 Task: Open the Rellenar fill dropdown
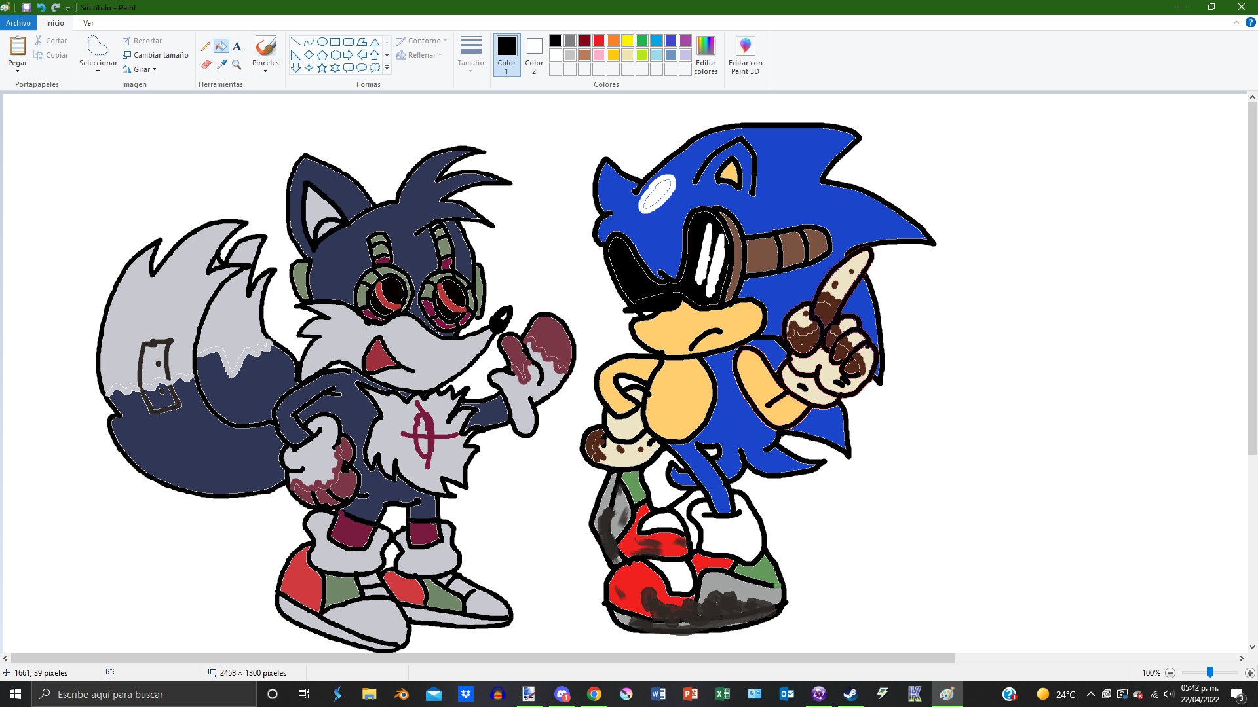(419, 55)
